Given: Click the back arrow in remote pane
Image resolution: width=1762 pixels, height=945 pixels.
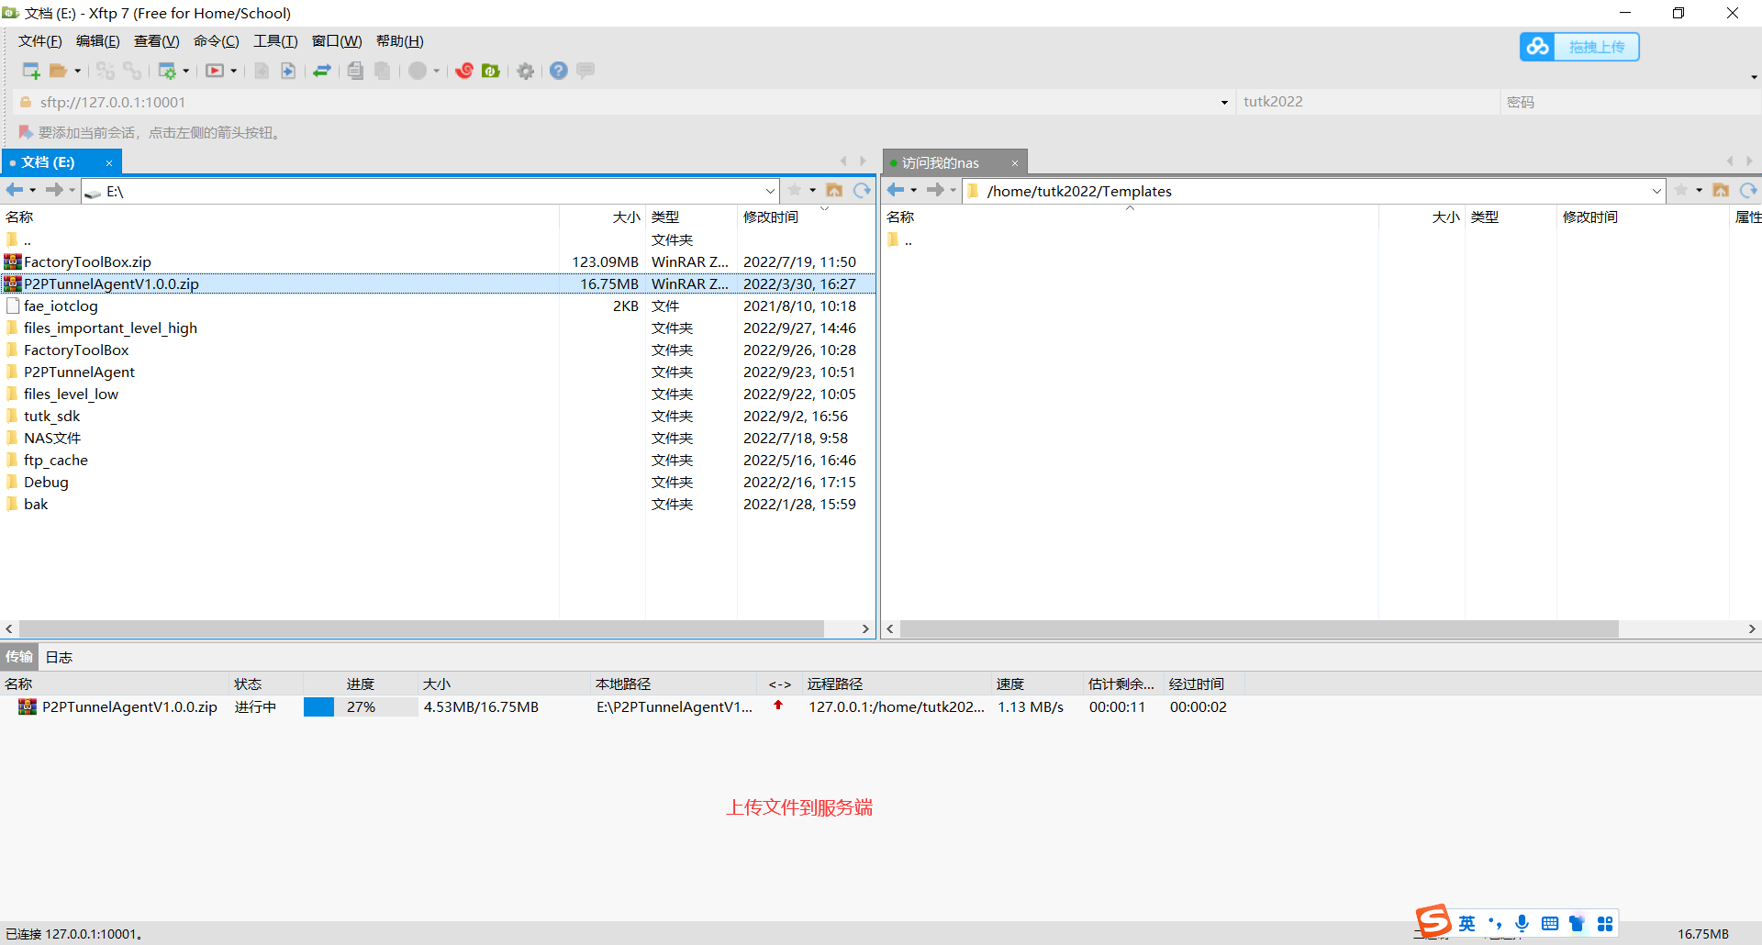Looking at the screenshot, I should click(896, 190).
